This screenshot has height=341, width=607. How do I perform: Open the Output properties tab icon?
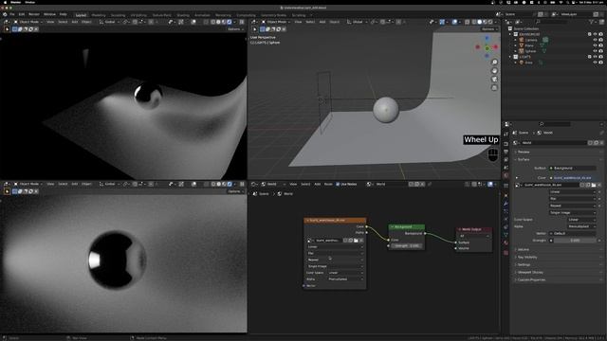(x=506, y=152)
